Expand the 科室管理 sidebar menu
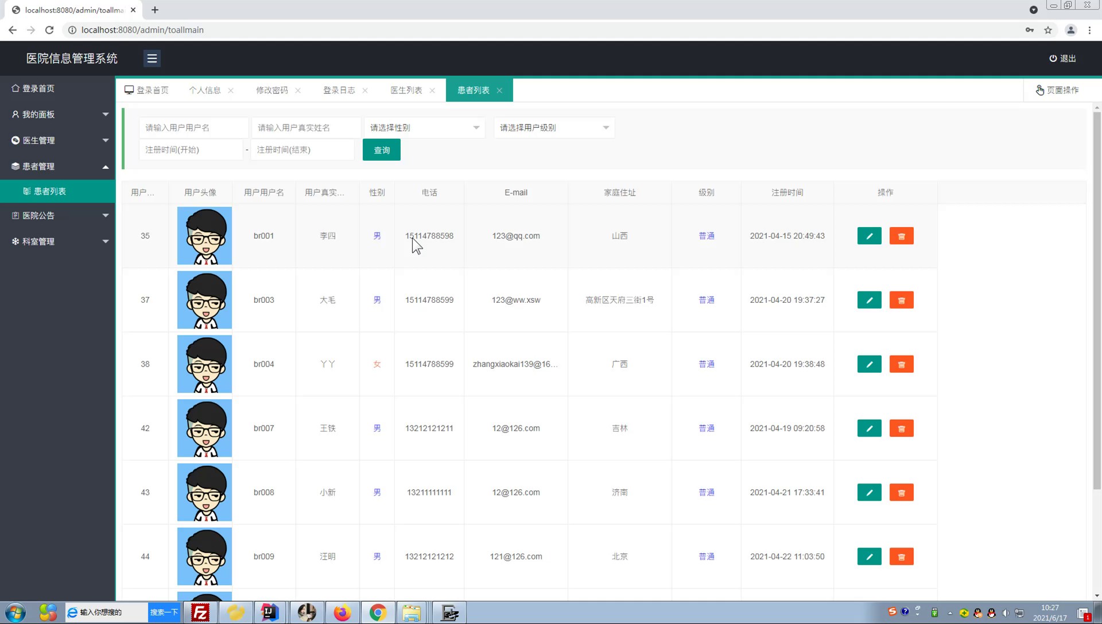This screenshot has height=624, width=1102. (x=57, y=241)
